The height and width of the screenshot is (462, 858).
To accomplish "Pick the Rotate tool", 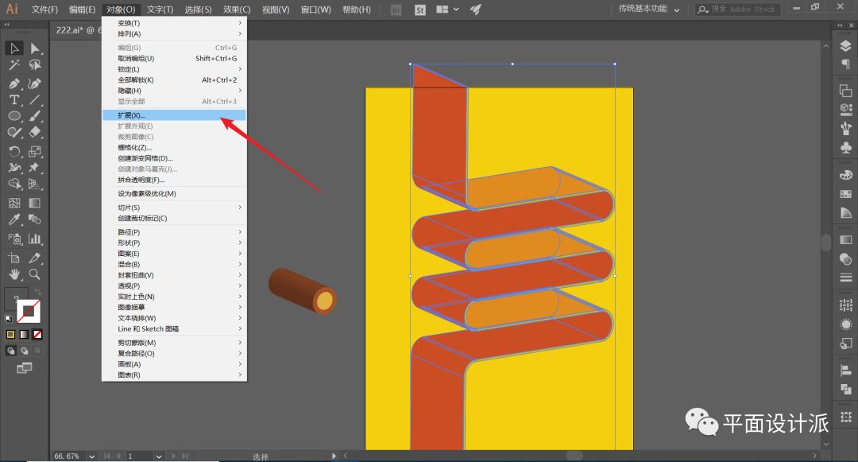I will tap(14, 151).
